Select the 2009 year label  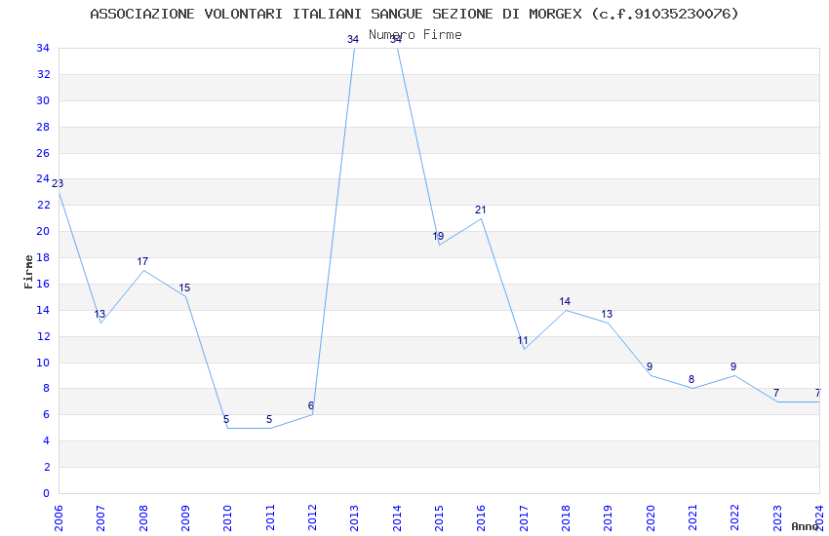pos(185,517)
